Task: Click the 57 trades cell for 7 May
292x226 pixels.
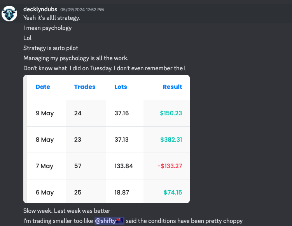Action: 78,166
